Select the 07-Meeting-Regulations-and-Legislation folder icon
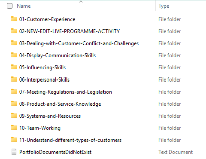Screen dimensions: 206x159 [x=14, y=92]
